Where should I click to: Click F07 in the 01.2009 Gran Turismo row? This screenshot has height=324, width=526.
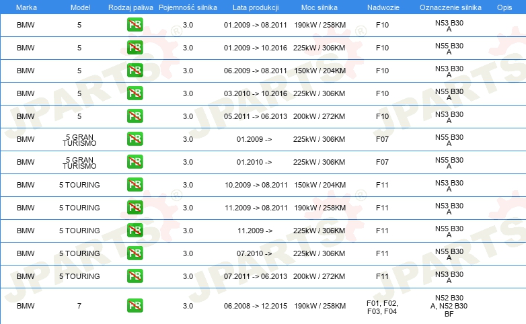tap(382, 139)
